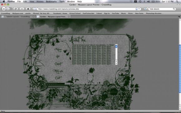The height and width of the screenshot is (113, 181).
Task: Open the Flickr bookmark
Action: [x=130, y=13]
